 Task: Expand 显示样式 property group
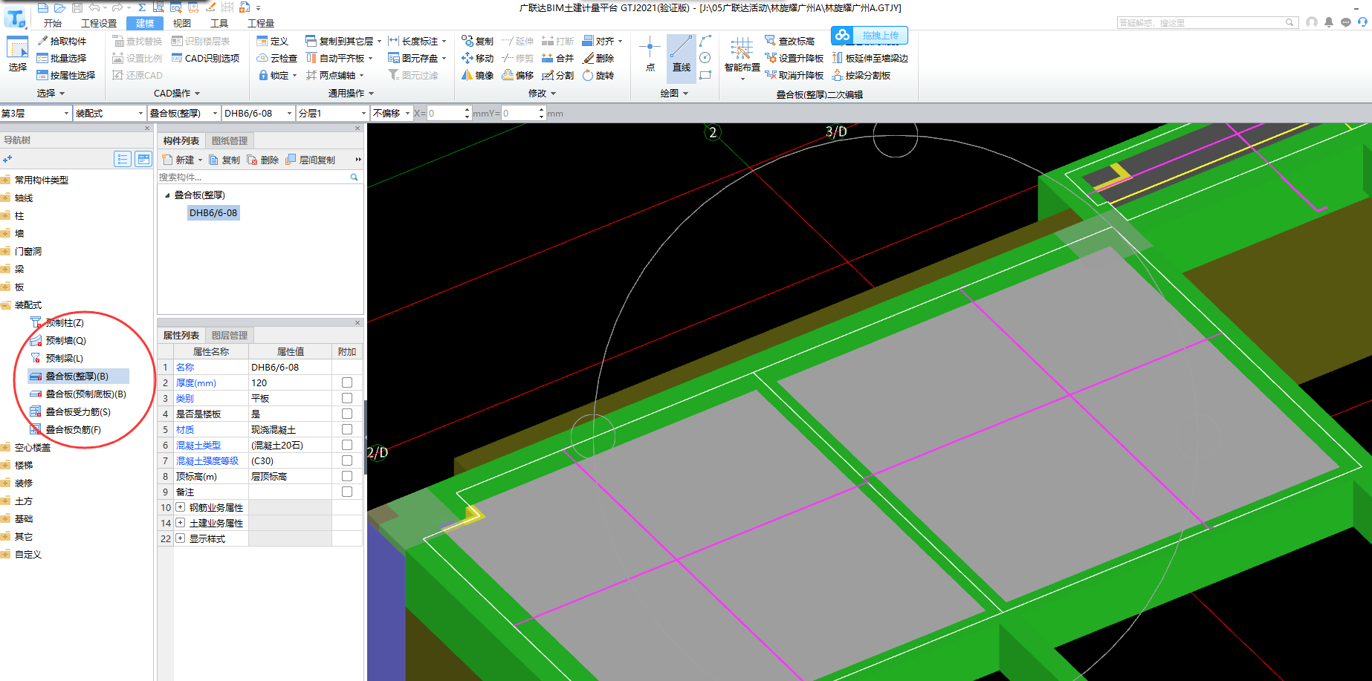tap(180, 538)
